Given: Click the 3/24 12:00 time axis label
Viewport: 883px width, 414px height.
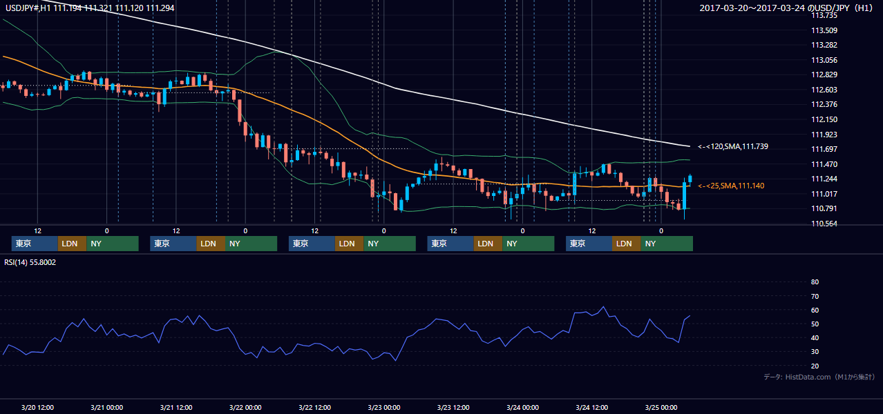Looking at the screenshot, I should pos(592,407).
